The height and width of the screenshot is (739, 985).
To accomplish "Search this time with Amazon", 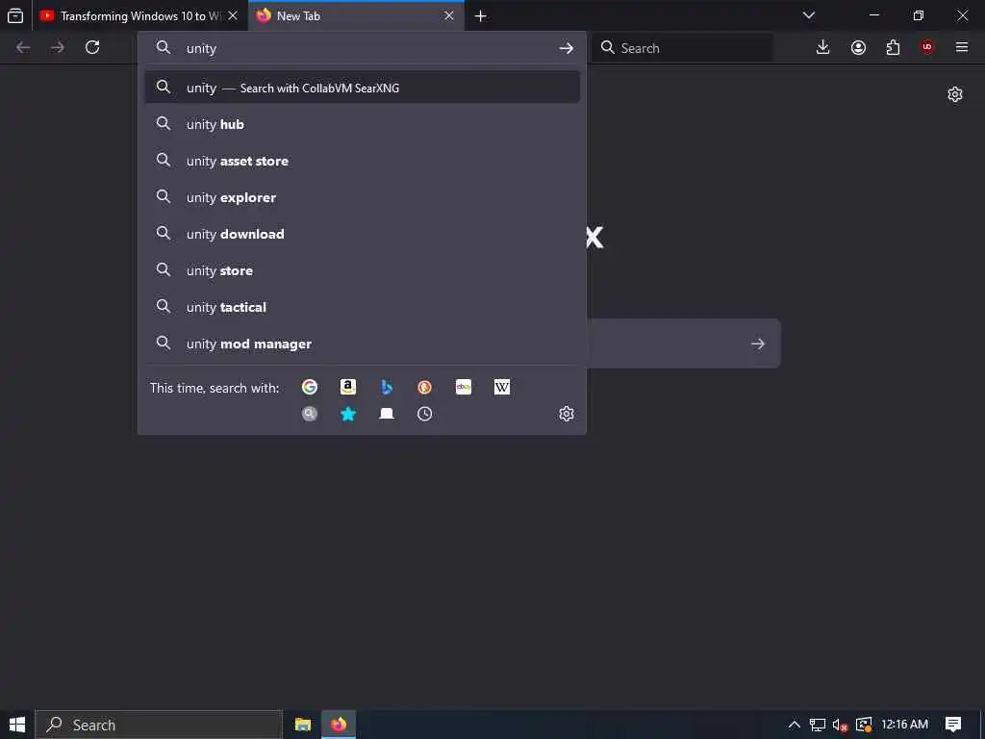I will (348, 387).
